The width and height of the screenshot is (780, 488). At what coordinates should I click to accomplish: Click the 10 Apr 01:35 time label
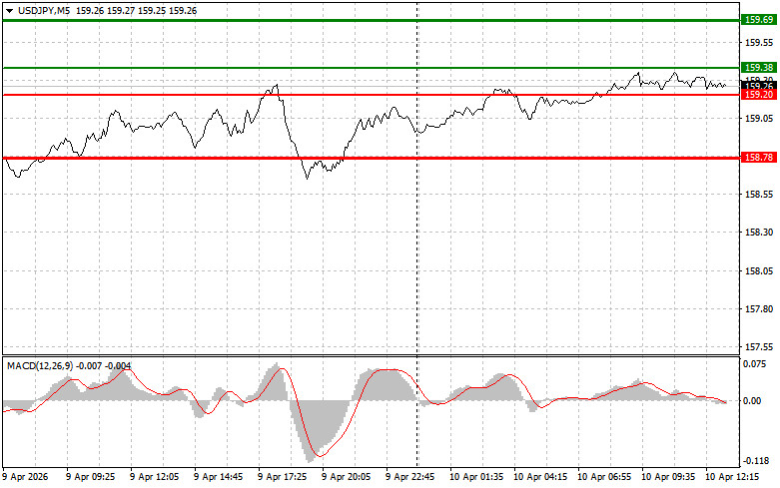pos(475,478)
